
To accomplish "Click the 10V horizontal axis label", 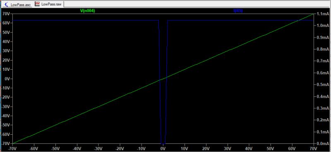I will tap(185, 148).
